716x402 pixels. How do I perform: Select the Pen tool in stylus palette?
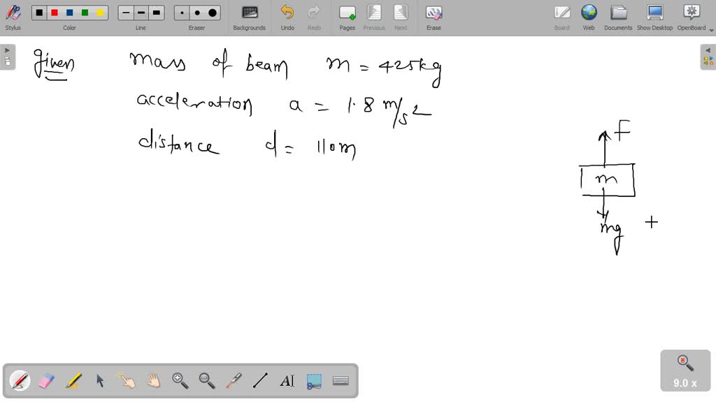tap(20, 380)
